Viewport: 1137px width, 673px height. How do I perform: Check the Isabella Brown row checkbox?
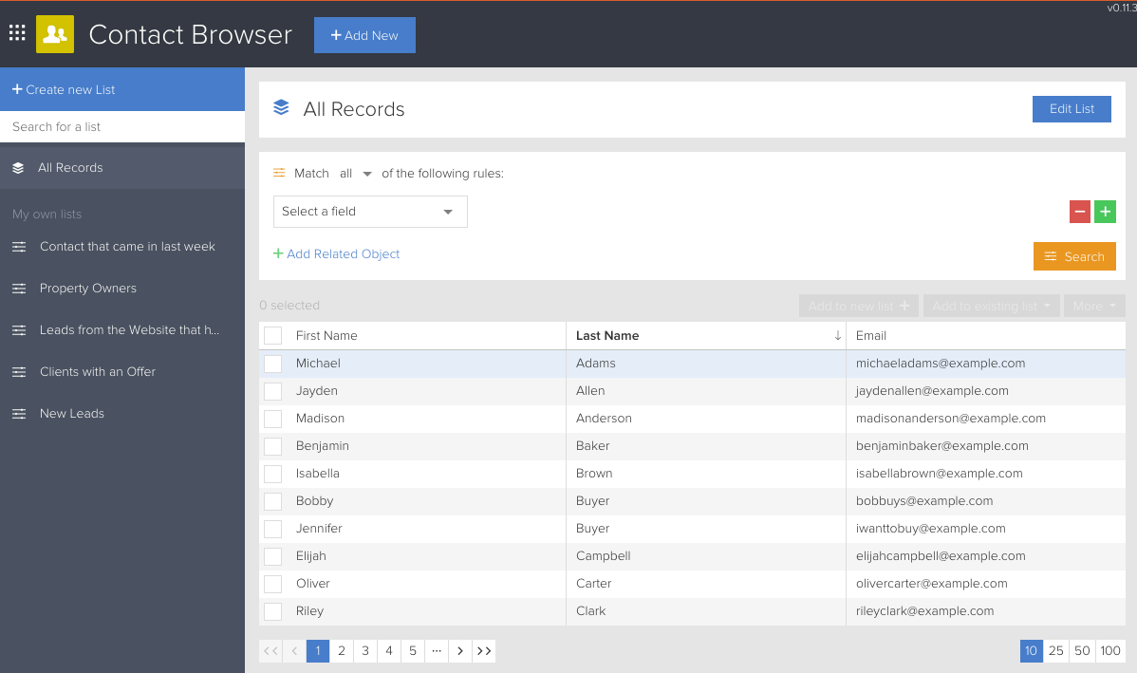click(x=272, y=473)
